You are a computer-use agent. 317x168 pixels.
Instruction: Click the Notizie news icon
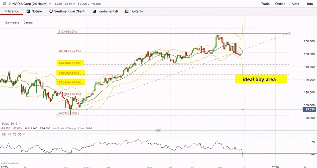(x=28, y=11)
